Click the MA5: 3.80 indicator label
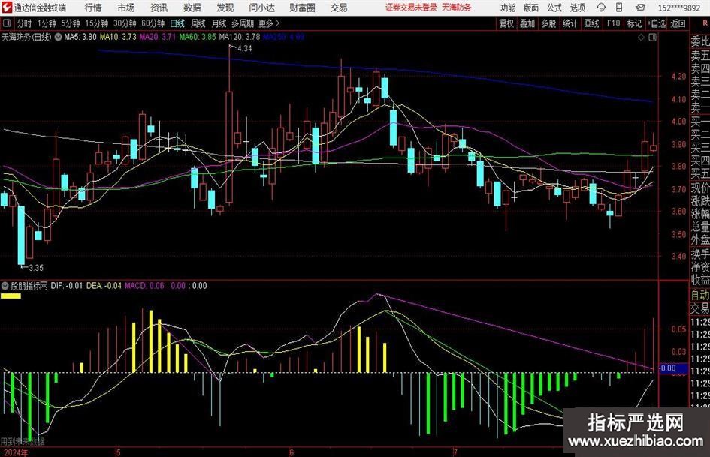The width and height of the screenshot is (710, 457). tap(80, 37)
